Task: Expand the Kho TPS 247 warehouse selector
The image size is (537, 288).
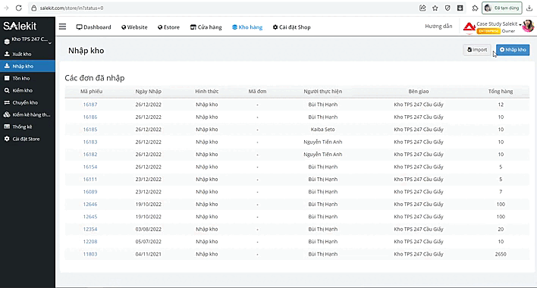Action: pyautogui.click(x=27, y=41)
